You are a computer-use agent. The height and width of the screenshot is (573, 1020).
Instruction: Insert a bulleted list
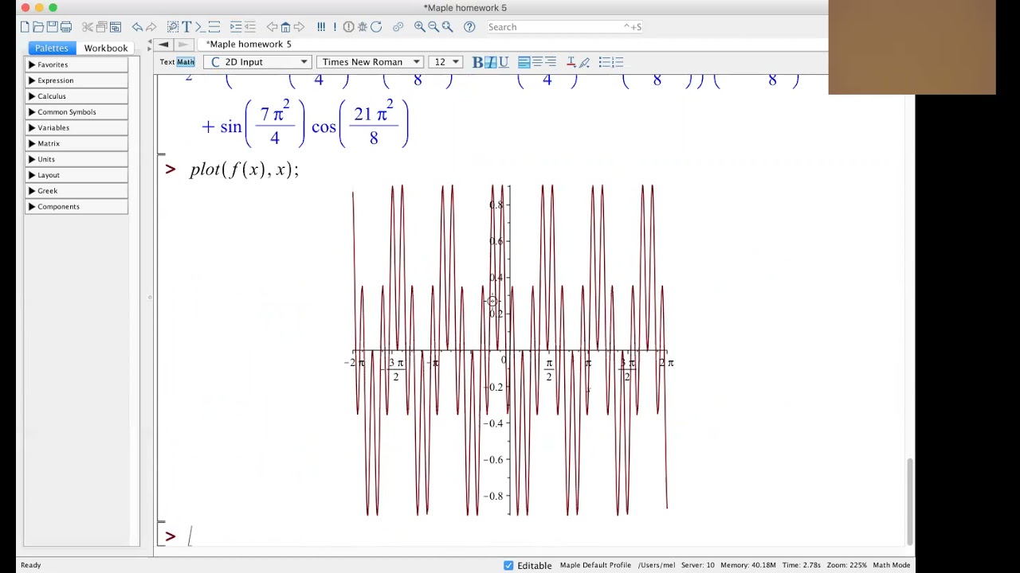pos(604,62)
